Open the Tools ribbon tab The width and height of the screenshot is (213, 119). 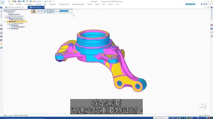tap(104, 4)
